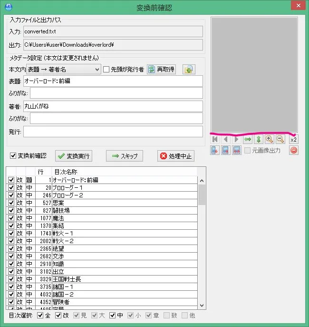Click the download-to-folder icon beside 再取得

(x=189, y=70)
